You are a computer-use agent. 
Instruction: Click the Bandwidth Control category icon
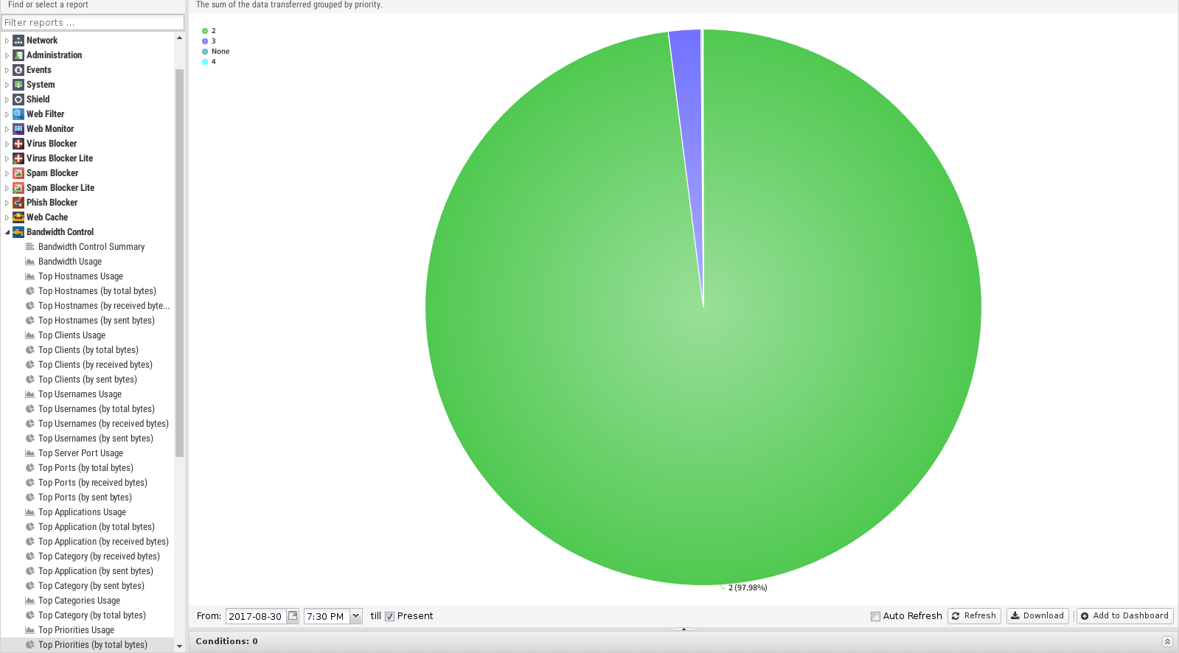click(18, 232)
